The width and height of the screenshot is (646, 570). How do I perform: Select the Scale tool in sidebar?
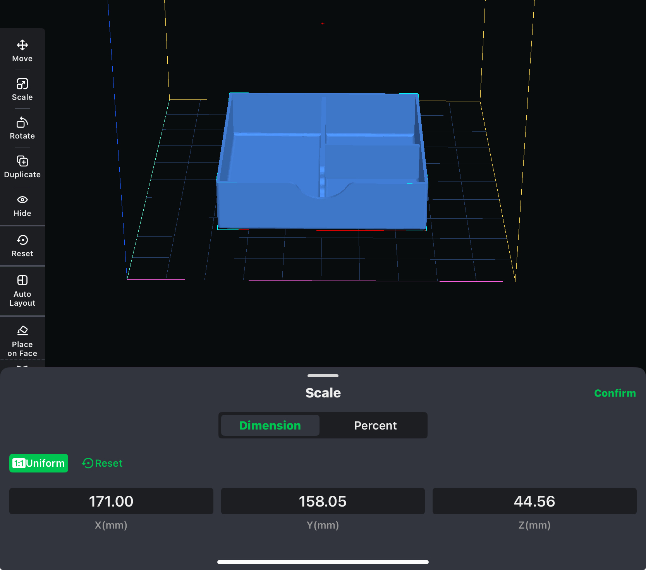coord(22,89)
